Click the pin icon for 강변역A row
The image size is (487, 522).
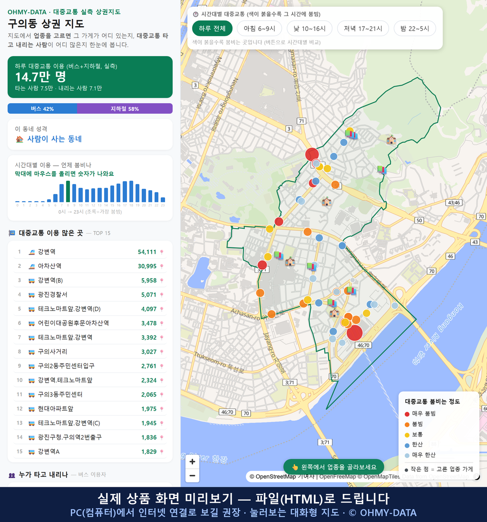click(x=162, y=452)
